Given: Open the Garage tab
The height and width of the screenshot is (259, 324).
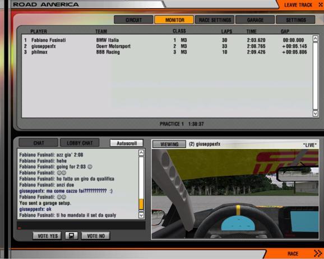Looking at the screenshot, I should [x=255, y=20].
